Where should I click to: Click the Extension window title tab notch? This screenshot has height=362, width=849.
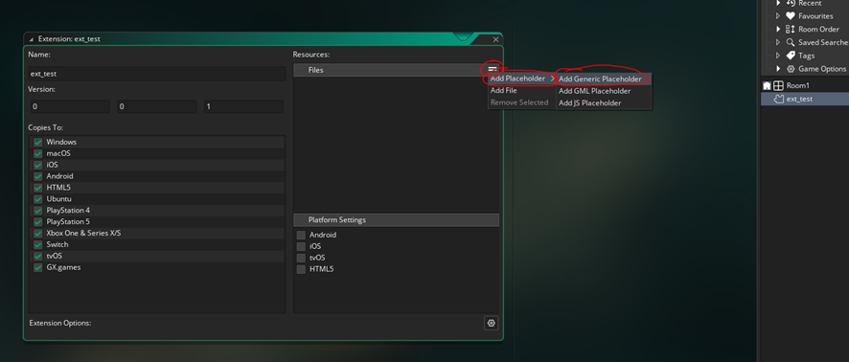pyautogui.click(x=464, y=36)
